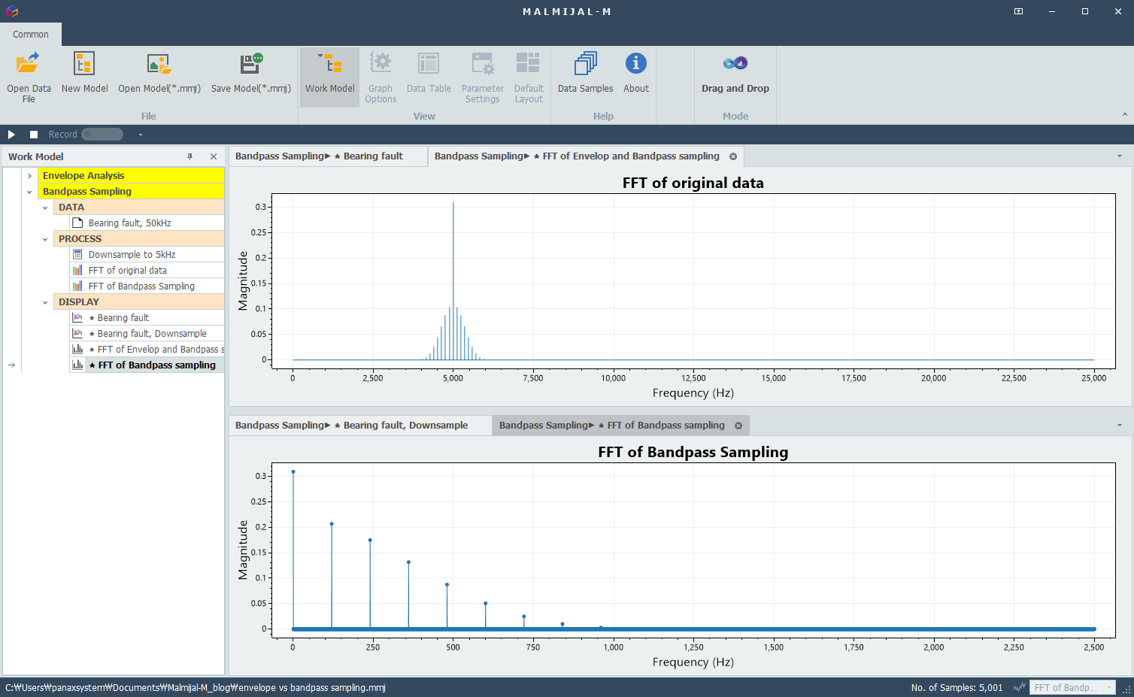Screen dimensions: 1134x697
Task: Click ★ Bearing fault, Downsample graph icon
Action: point(77,333)
